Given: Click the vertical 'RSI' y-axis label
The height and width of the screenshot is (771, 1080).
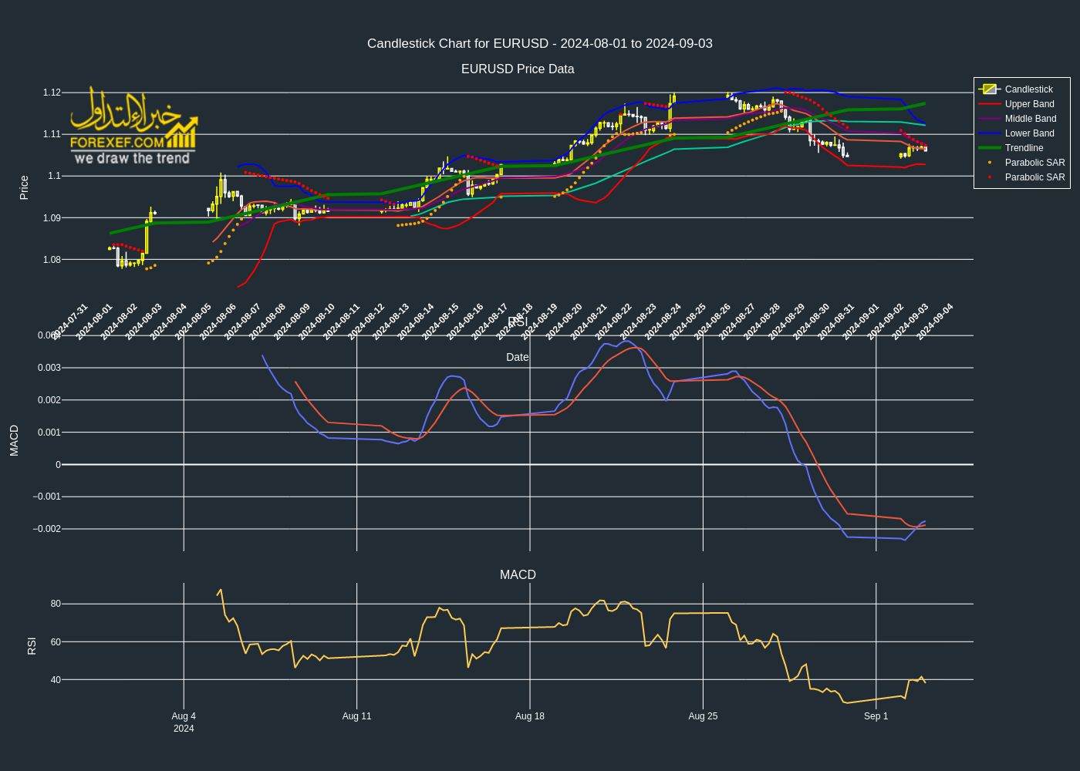Looking at the screenshot, I should (x=32, y=646).
